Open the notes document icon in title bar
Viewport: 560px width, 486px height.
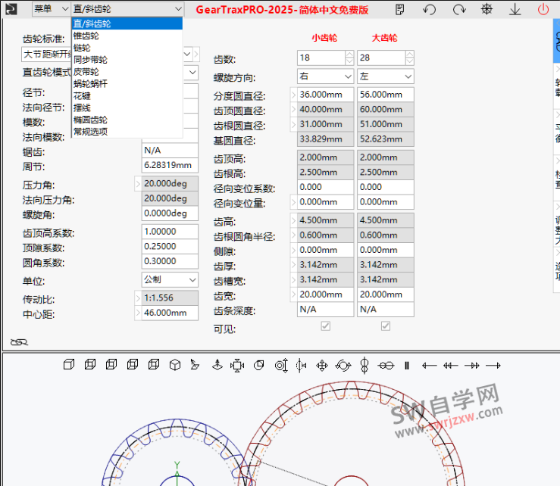399,9
